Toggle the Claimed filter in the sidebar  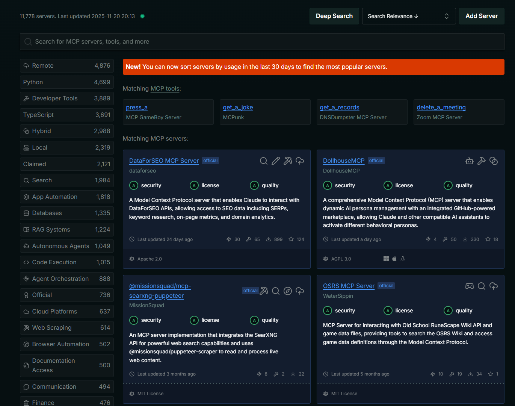pyautogui.click(x=66, y=164)
